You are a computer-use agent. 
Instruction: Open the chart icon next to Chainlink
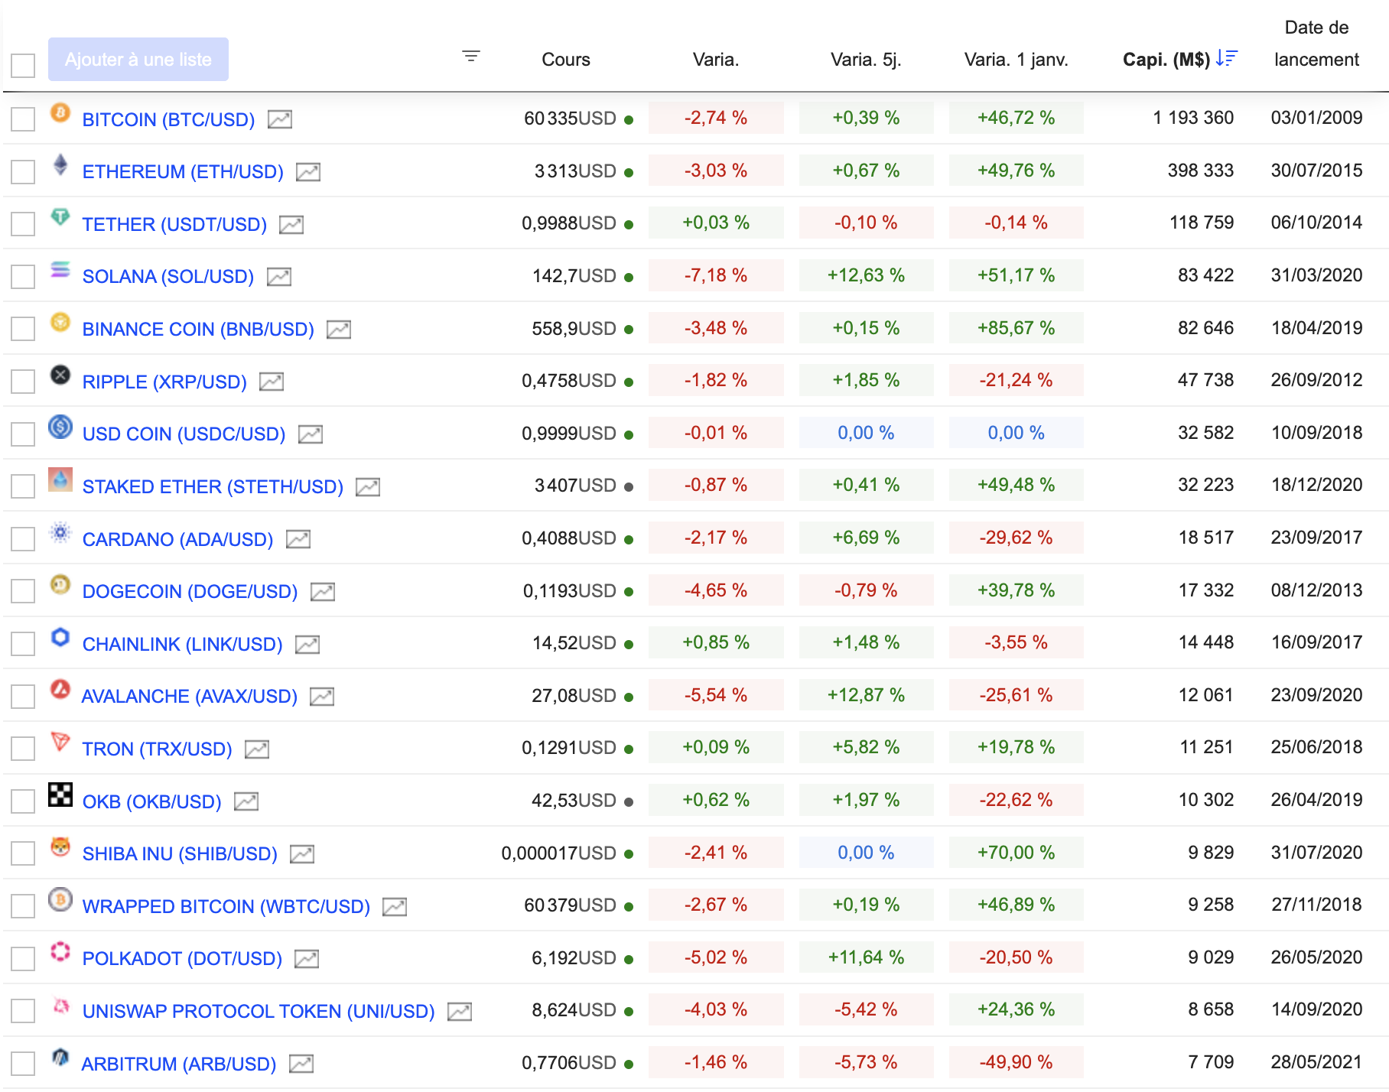(307, 645)
